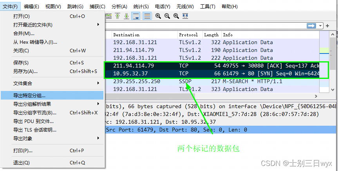
Task: Toggle packet list colorization
Action: pos(147,16)
